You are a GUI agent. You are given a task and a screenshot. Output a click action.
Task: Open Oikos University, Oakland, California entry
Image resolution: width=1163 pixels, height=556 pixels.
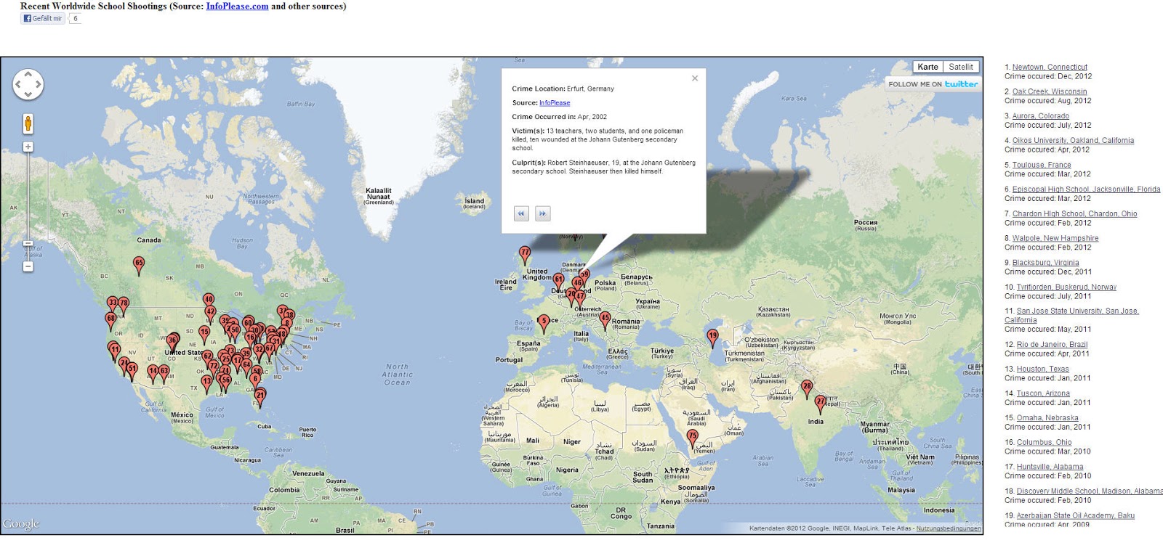[1073, 141]
